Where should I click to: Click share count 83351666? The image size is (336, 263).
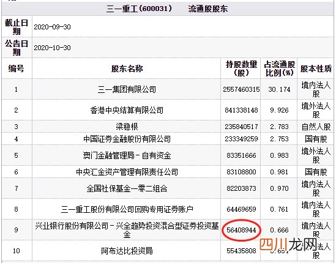[241, 155]
